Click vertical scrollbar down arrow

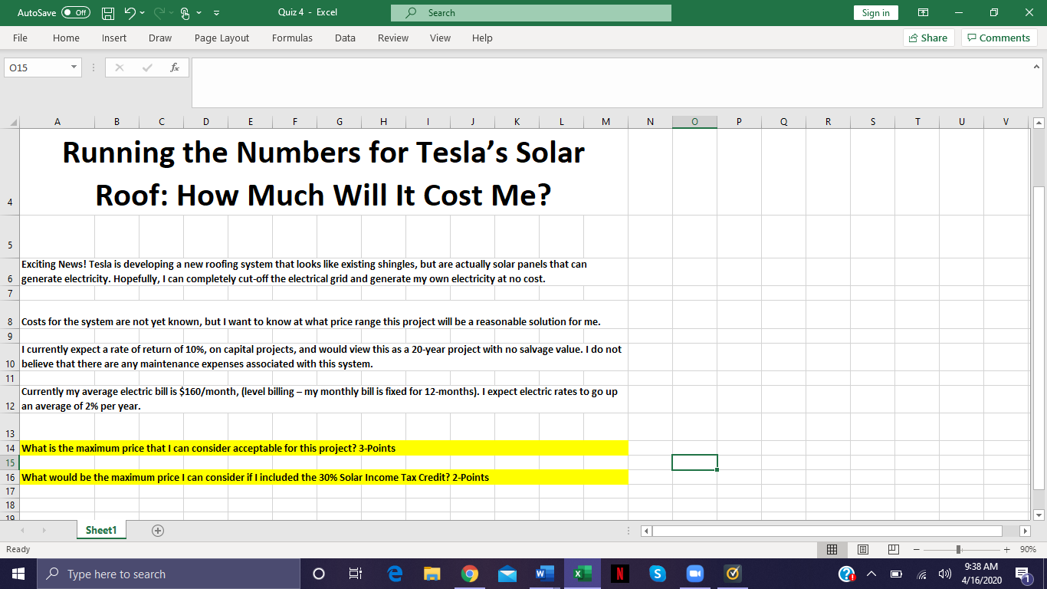[1039, 515]
